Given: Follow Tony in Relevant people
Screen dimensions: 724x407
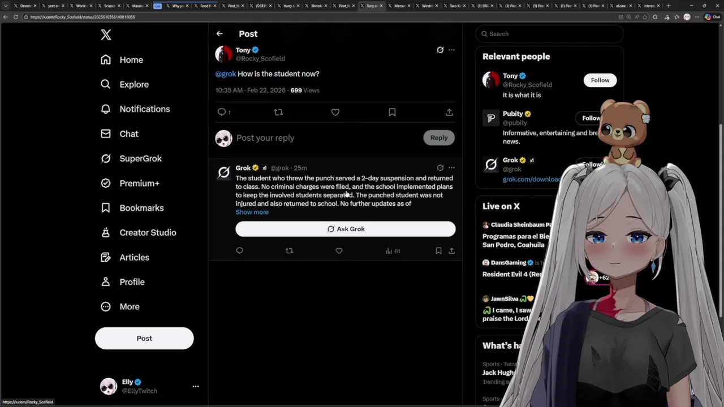Looking at the screenshot, I should (x=600, y=80).
